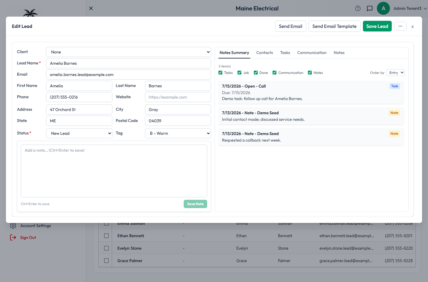
Task: Select the Evelyn Stone row checkbox
Action: [x=106, y=248]
